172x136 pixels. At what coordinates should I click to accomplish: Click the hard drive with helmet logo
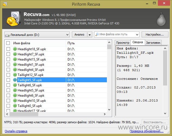[x=14, y=19]
